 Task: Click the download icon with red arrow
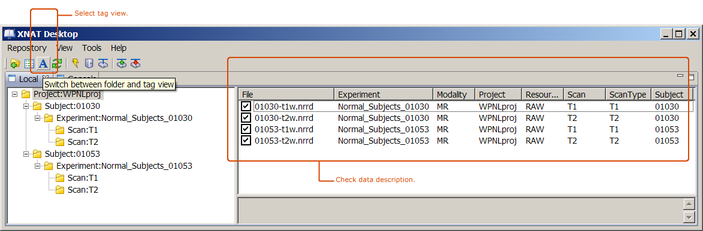(x=136, y=64)
